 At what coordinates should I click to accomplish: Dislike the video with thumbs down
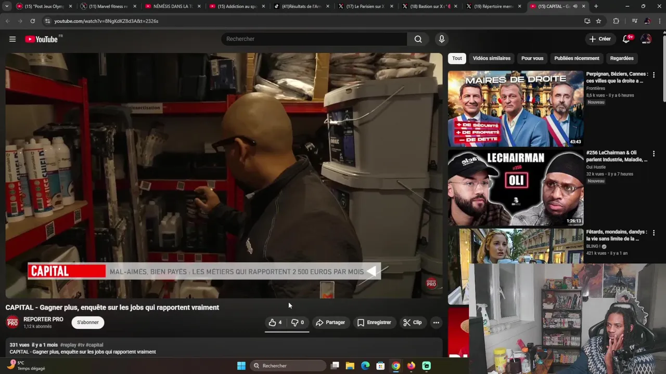coord(298,323)
